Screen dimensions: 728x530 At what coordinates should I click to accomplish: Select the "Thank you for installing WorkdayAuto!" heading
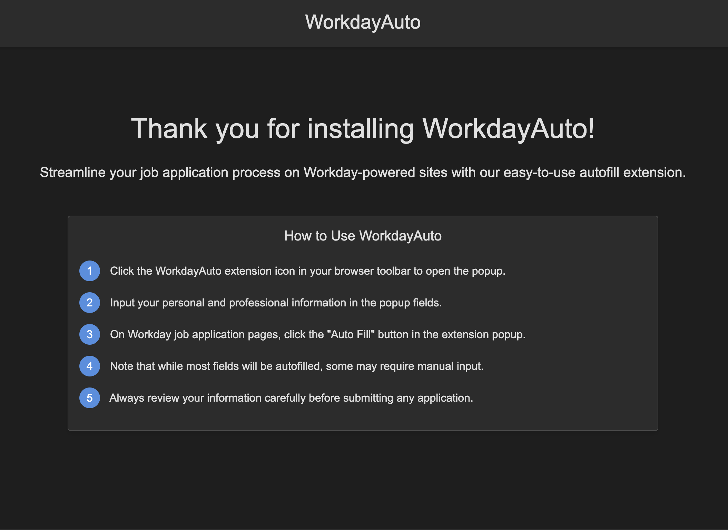tap(363, 129)
